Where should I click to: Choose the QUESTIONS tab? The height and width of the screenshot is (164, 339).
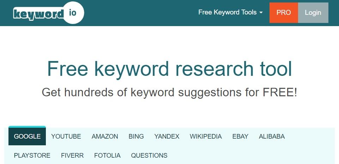pos(149,155)
